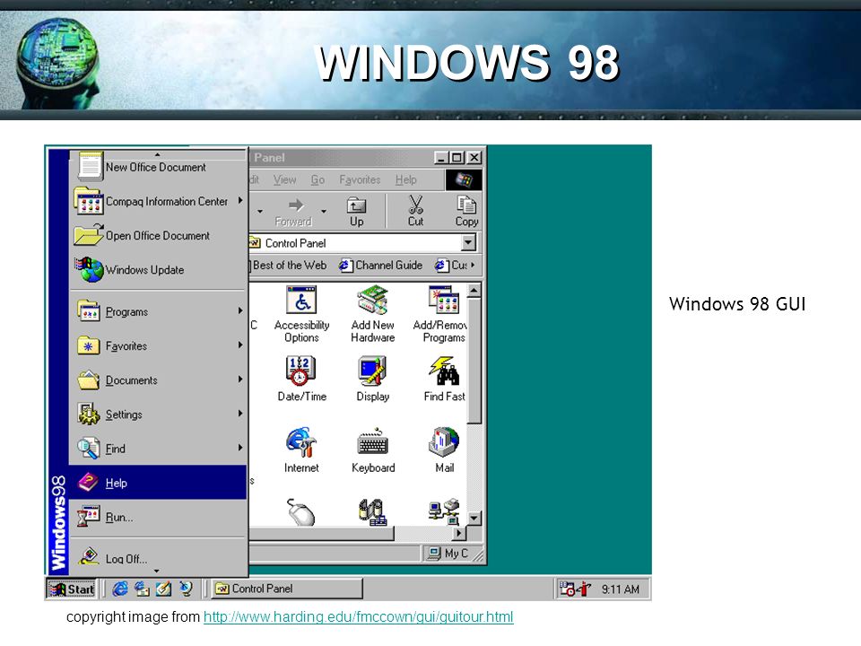The image size is (861, 646).
Task: Select Open Office Document
Action: point(158,236)
